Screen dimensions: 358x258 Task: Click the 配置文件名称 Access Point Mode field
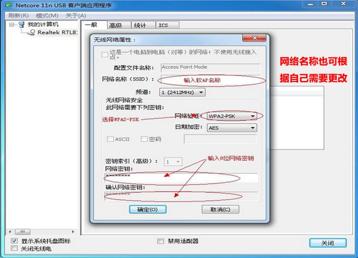click(x=210, y=67)
